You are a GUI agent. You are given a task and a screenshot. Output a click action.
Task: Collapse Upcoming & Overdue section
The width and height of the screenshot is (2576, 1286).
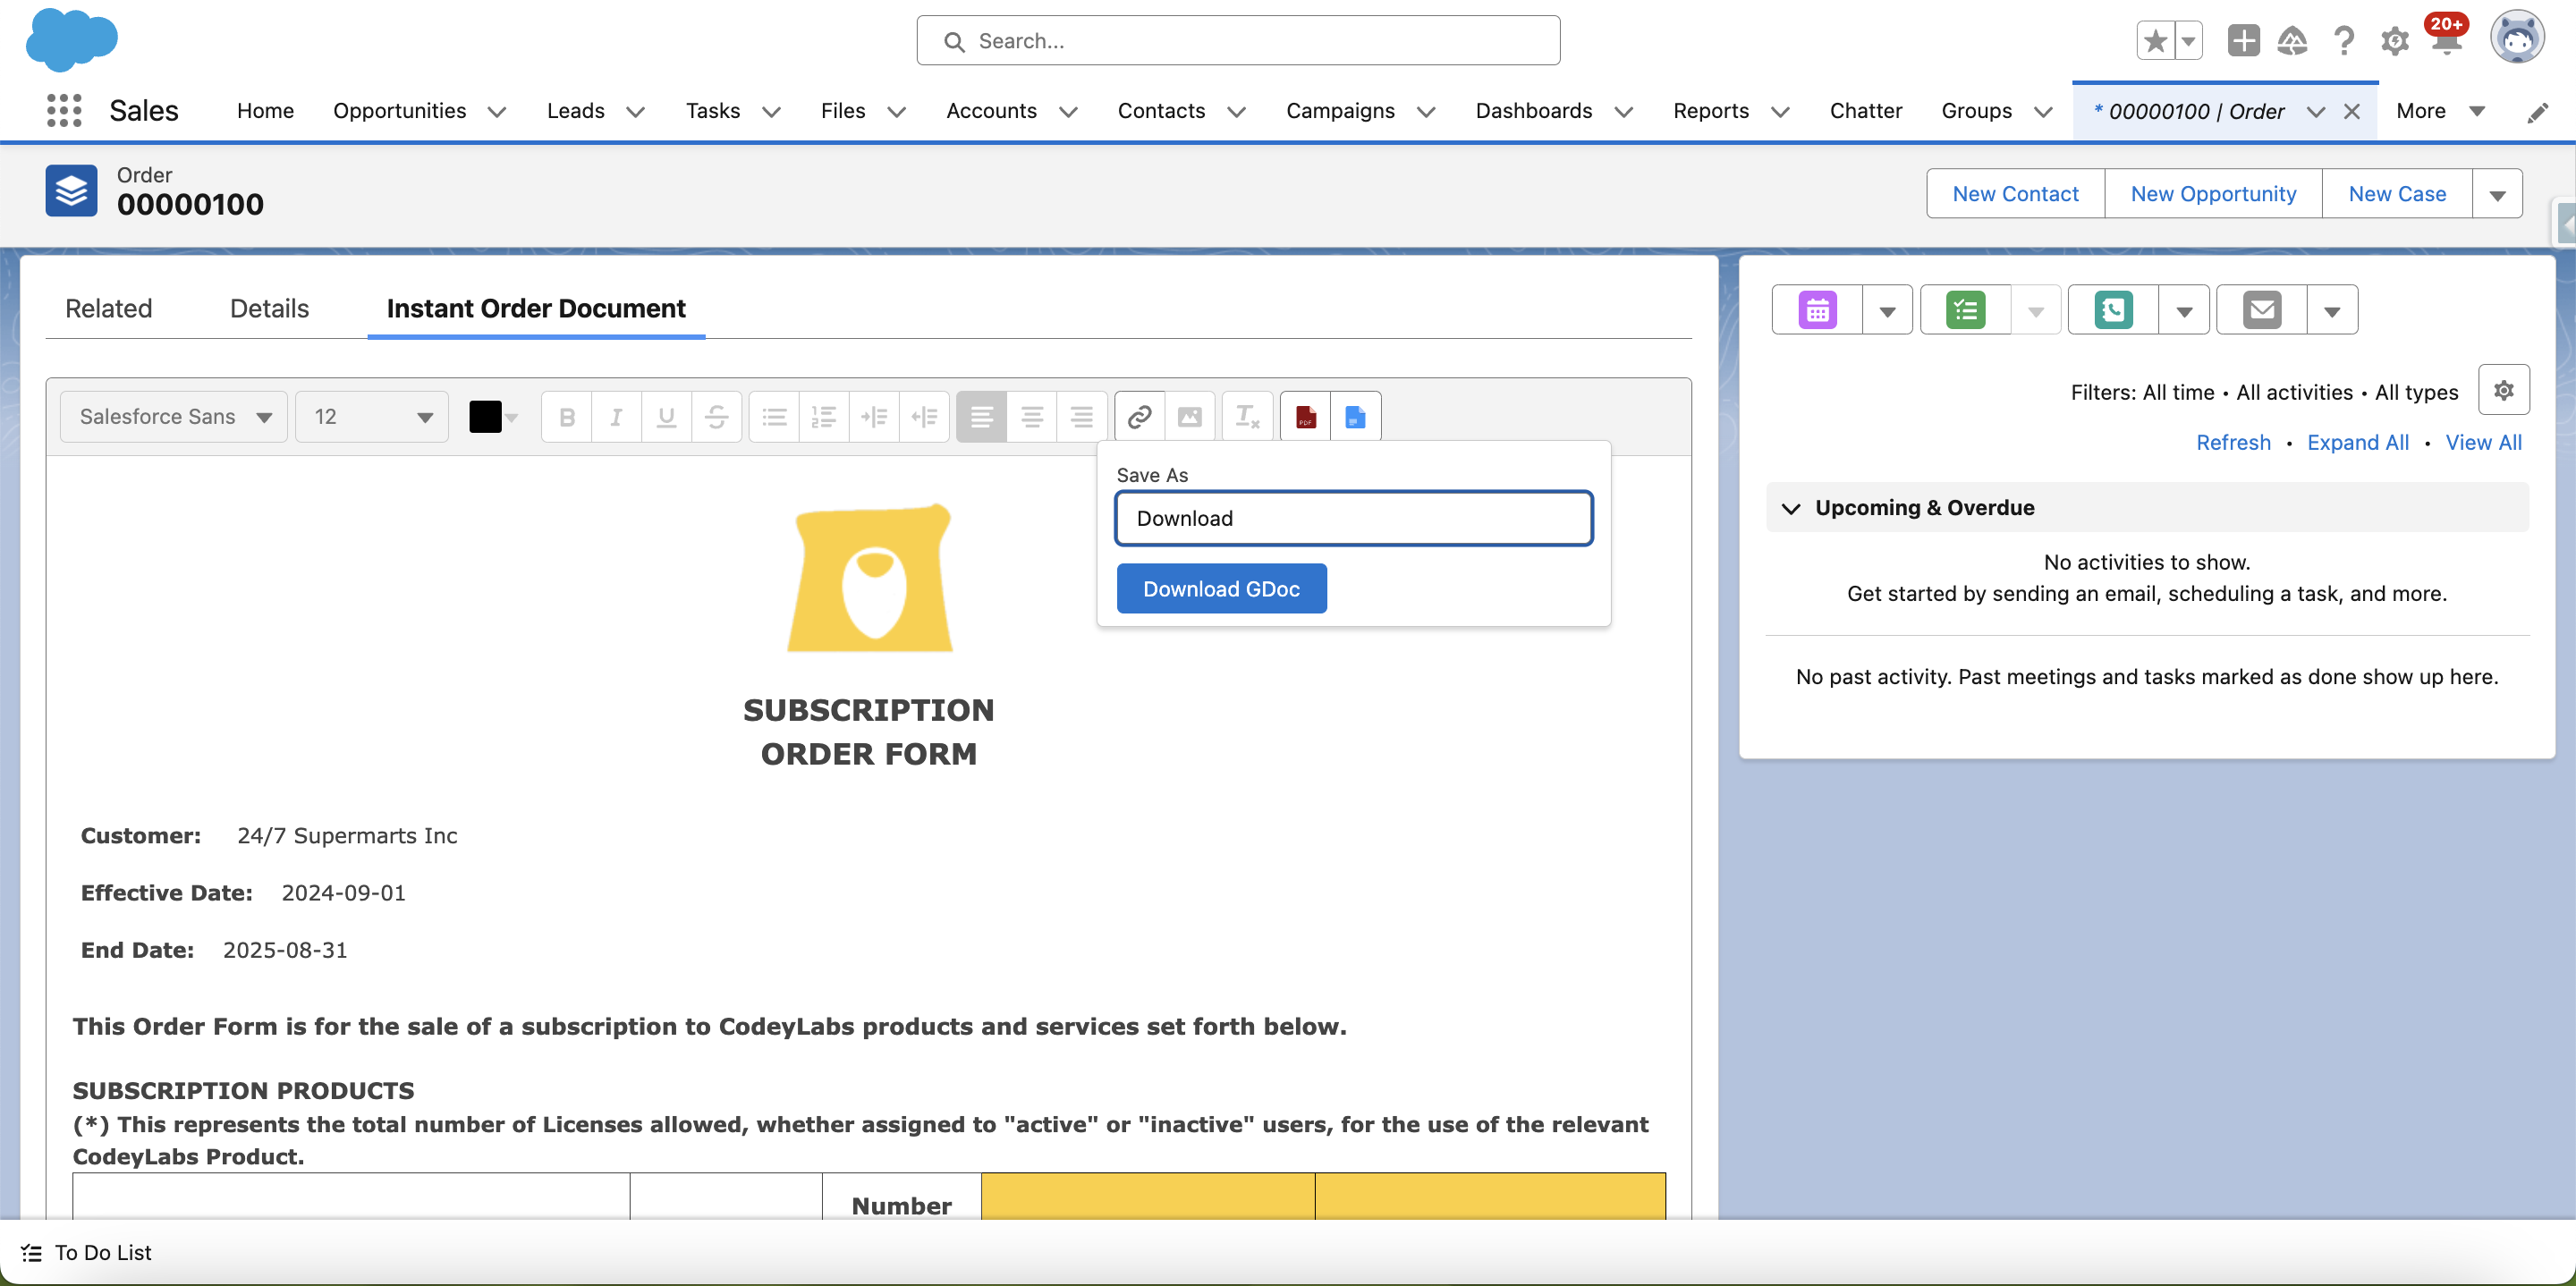pyautogui.click(x=1791, y=508)
